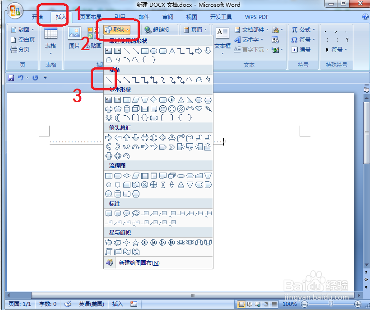Pick the smiley face basic shape
Image resolution: width=370 pixels, height=310 pixels.
pos(162,109)
